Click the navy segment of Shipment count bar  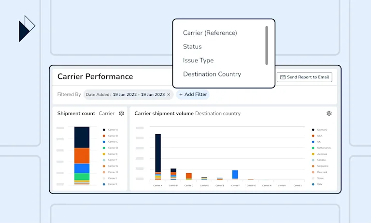(x=82, y=137)
